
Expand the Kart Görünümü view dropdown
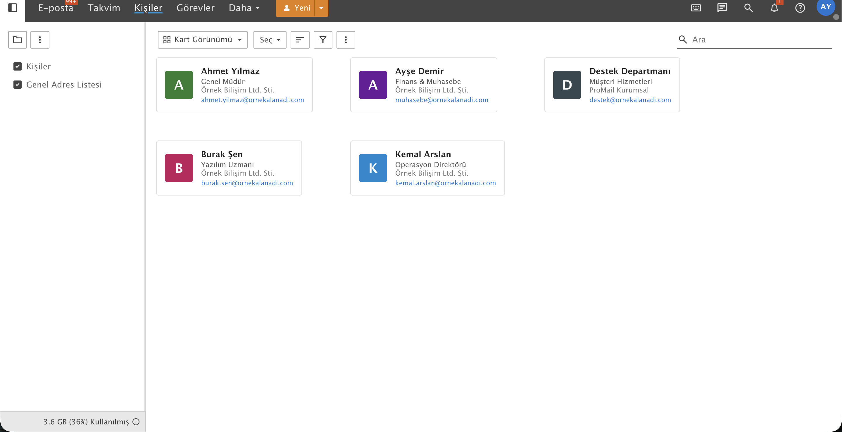click(x=203, y=40)
